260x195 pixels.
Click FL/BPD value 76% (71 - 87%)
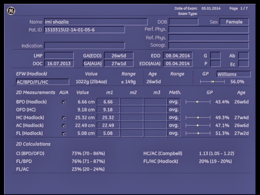pyautogui.click(x=88, y=161)
